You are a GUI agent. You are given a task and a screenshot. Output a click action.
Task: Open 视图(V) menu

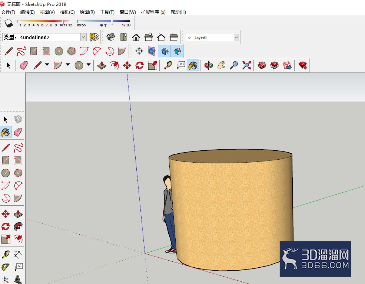click(47, 12)
